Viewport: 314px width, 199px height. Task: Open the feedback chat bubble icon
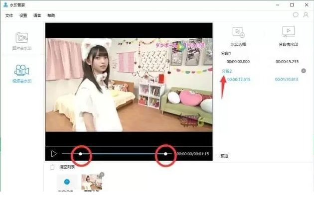pos(296,15)
